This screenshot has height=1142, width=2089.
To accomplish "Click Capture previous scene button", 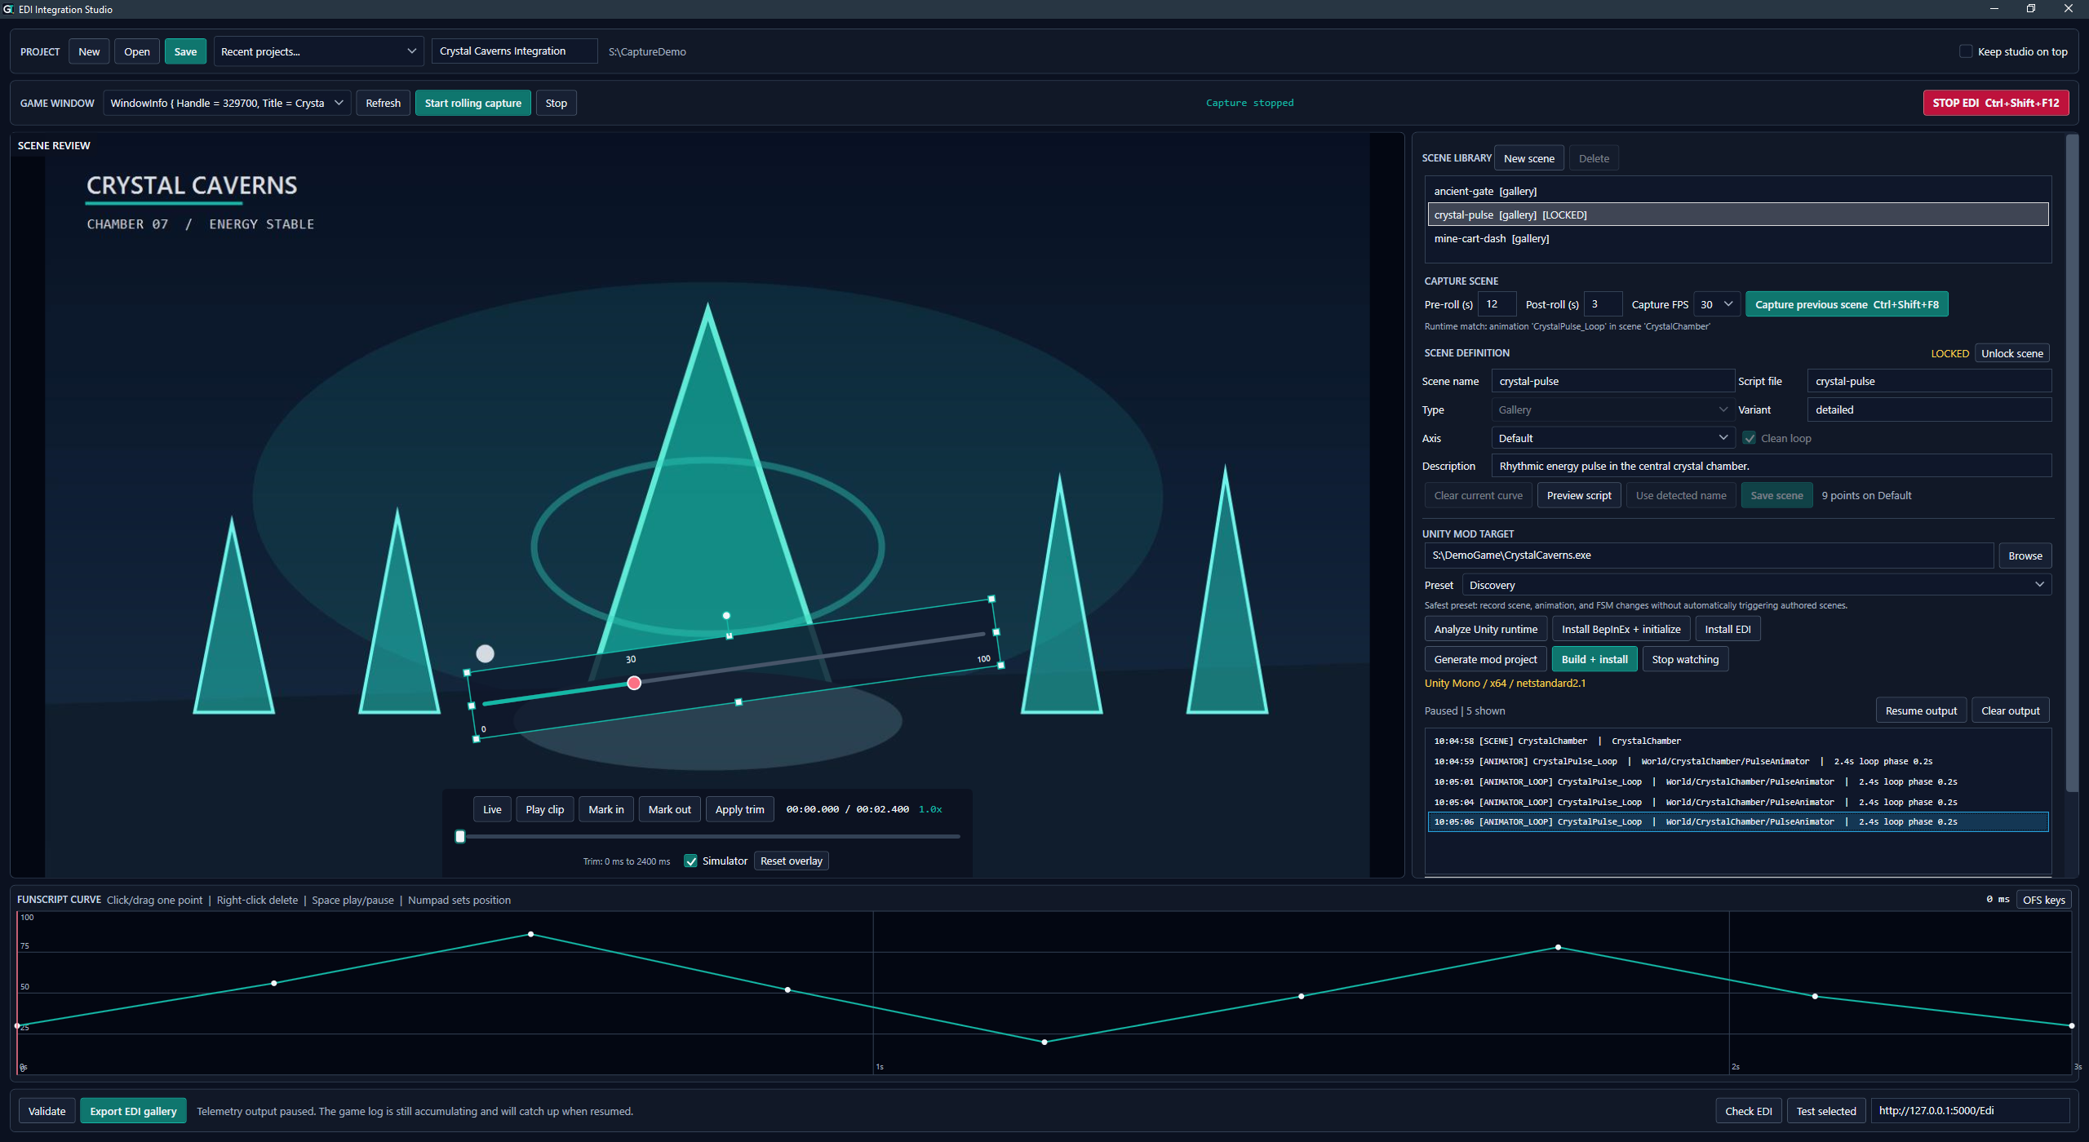I will (x=1847, y=304).
